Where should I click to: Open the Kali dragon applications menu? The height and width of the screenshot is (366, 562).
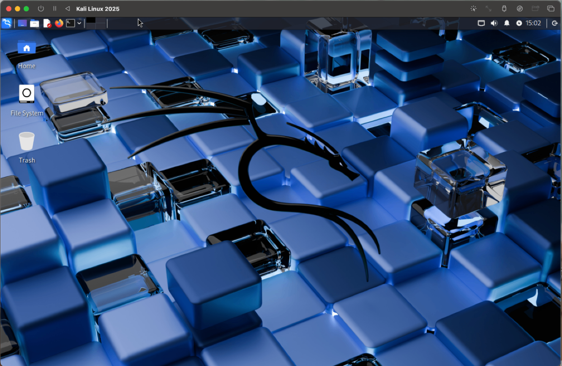click(7, 23)
